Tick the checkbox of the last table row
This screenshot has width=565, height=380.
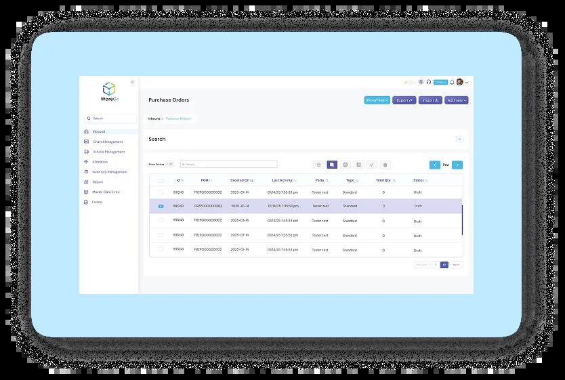click(161, 249)
